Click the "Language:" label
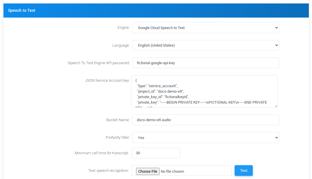The image size is (312, 179). pyautogui.click(x=121, y=45)
